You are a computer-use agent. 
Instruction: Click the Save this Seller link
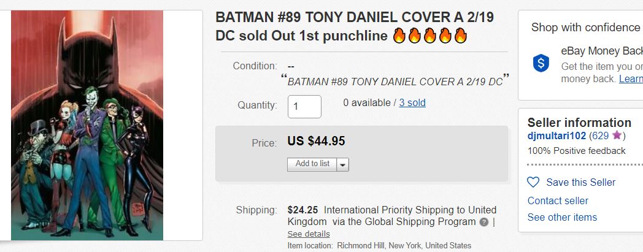tap(580, 182)
